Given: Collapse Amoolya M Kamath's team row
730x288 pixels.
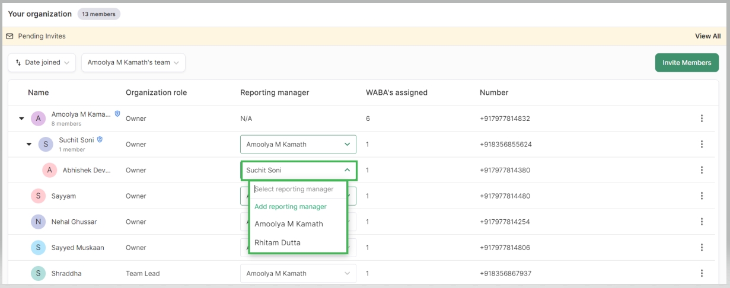Looking at the screenshot, I should [21, 119].
